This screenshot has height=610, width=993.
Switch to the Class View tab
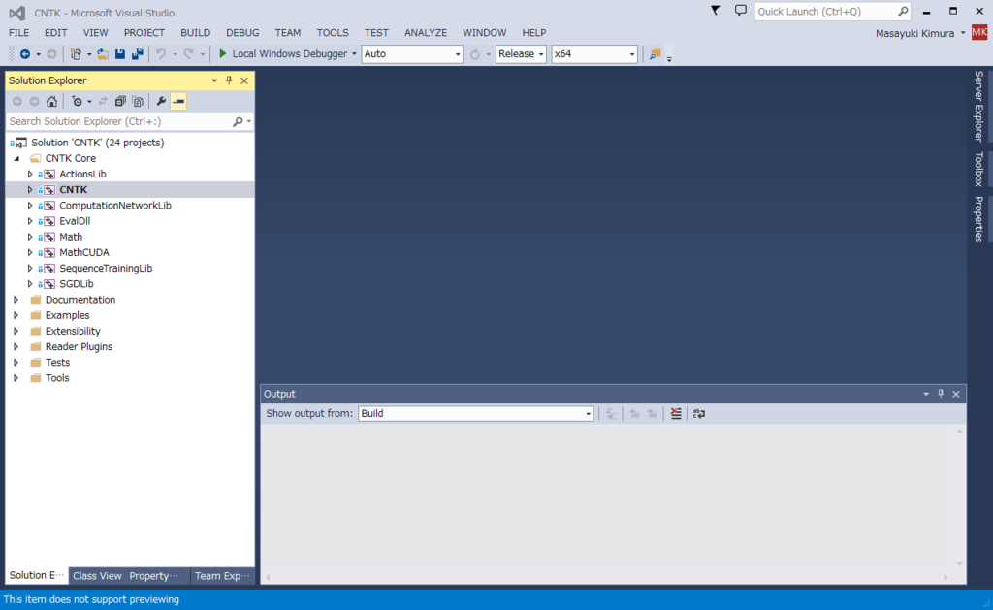97,576
